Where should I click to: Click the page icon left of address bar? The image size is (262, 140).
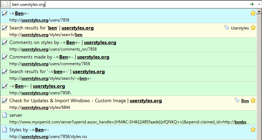pyautogui.click(x=5, y=4)
